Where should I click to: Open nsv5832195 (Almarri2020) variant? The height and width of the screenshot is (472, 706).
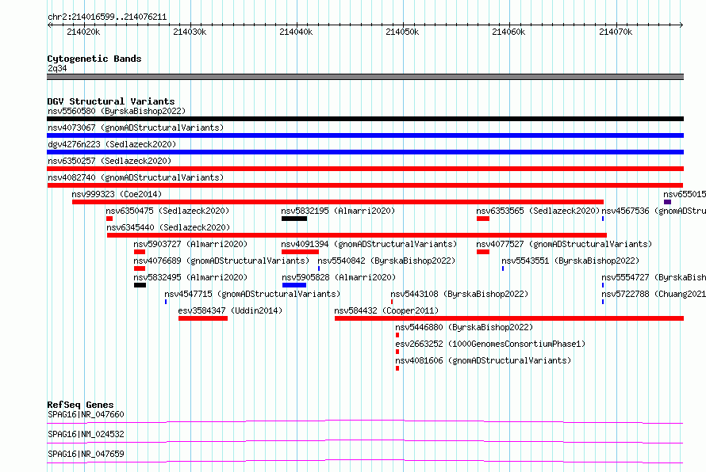pyautogui.click(x=338, y=211)
